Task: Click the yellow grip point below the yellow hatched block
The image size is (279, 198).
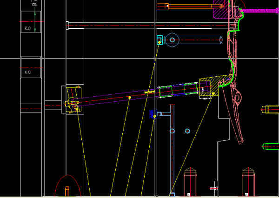Action: pyautogui.click(x=213, y=93)
